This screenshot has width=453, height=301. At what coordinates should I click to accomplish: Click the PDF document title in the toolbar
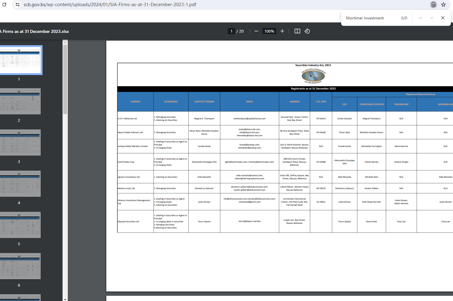pyautogui.click(x=35, y=31)
